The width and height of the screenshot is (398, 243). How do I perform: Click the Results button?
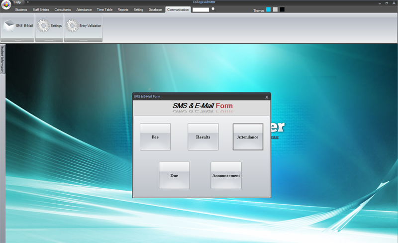203,137
